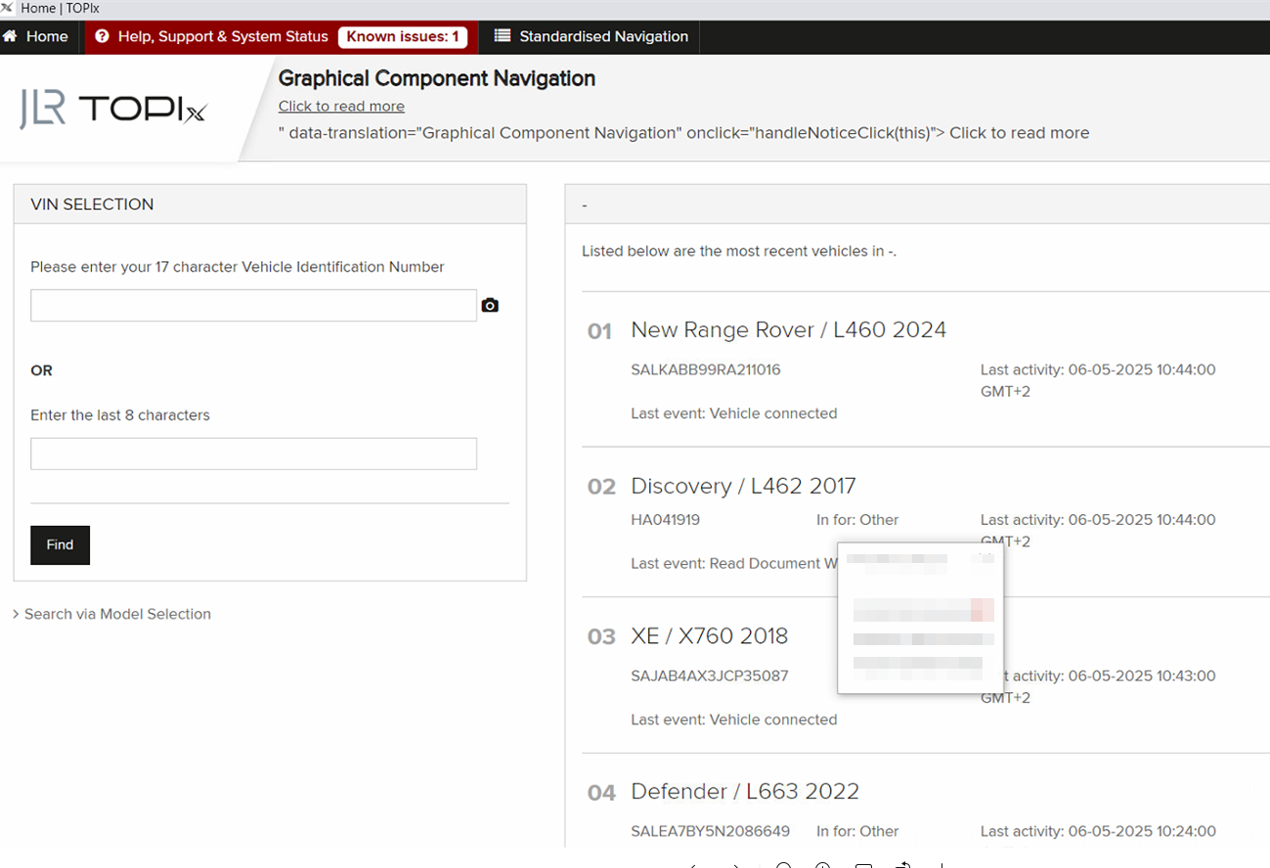1270x868 pixels.
Task: Open Help, Support & System Status
Action: pos(211,37)
